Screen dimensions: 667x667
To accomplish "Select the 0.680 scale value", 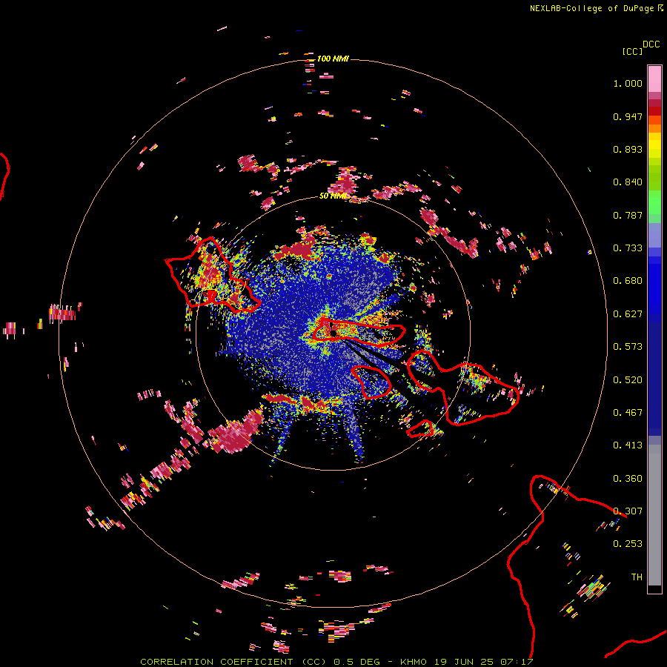I will (x=628, y=281).
